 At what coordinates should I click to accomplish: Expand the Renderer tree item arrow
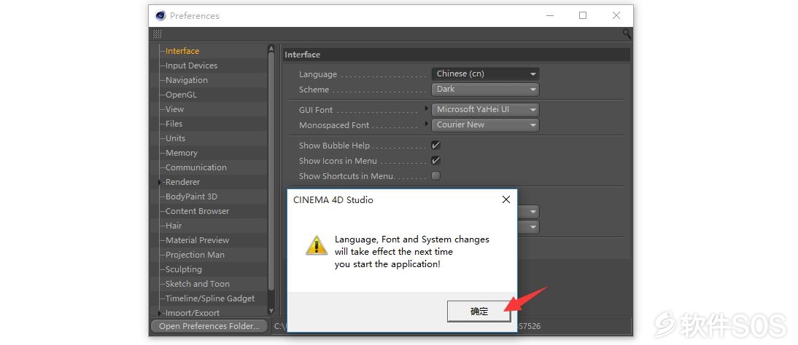160,182
